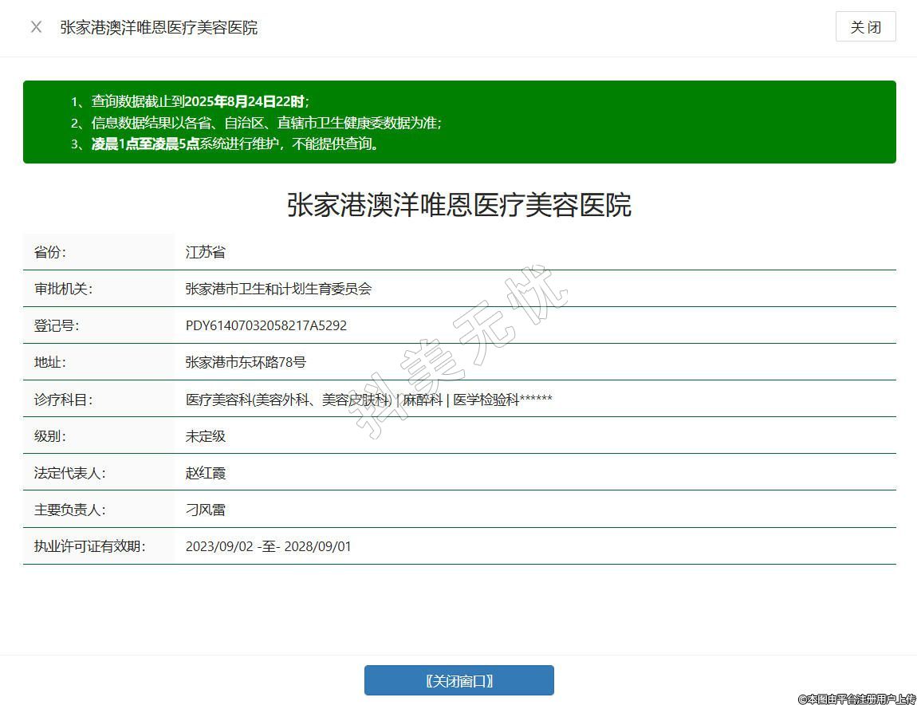Click the license validity dates 2023/09/02 -至- 2028/09/01

tap(268, 546)
